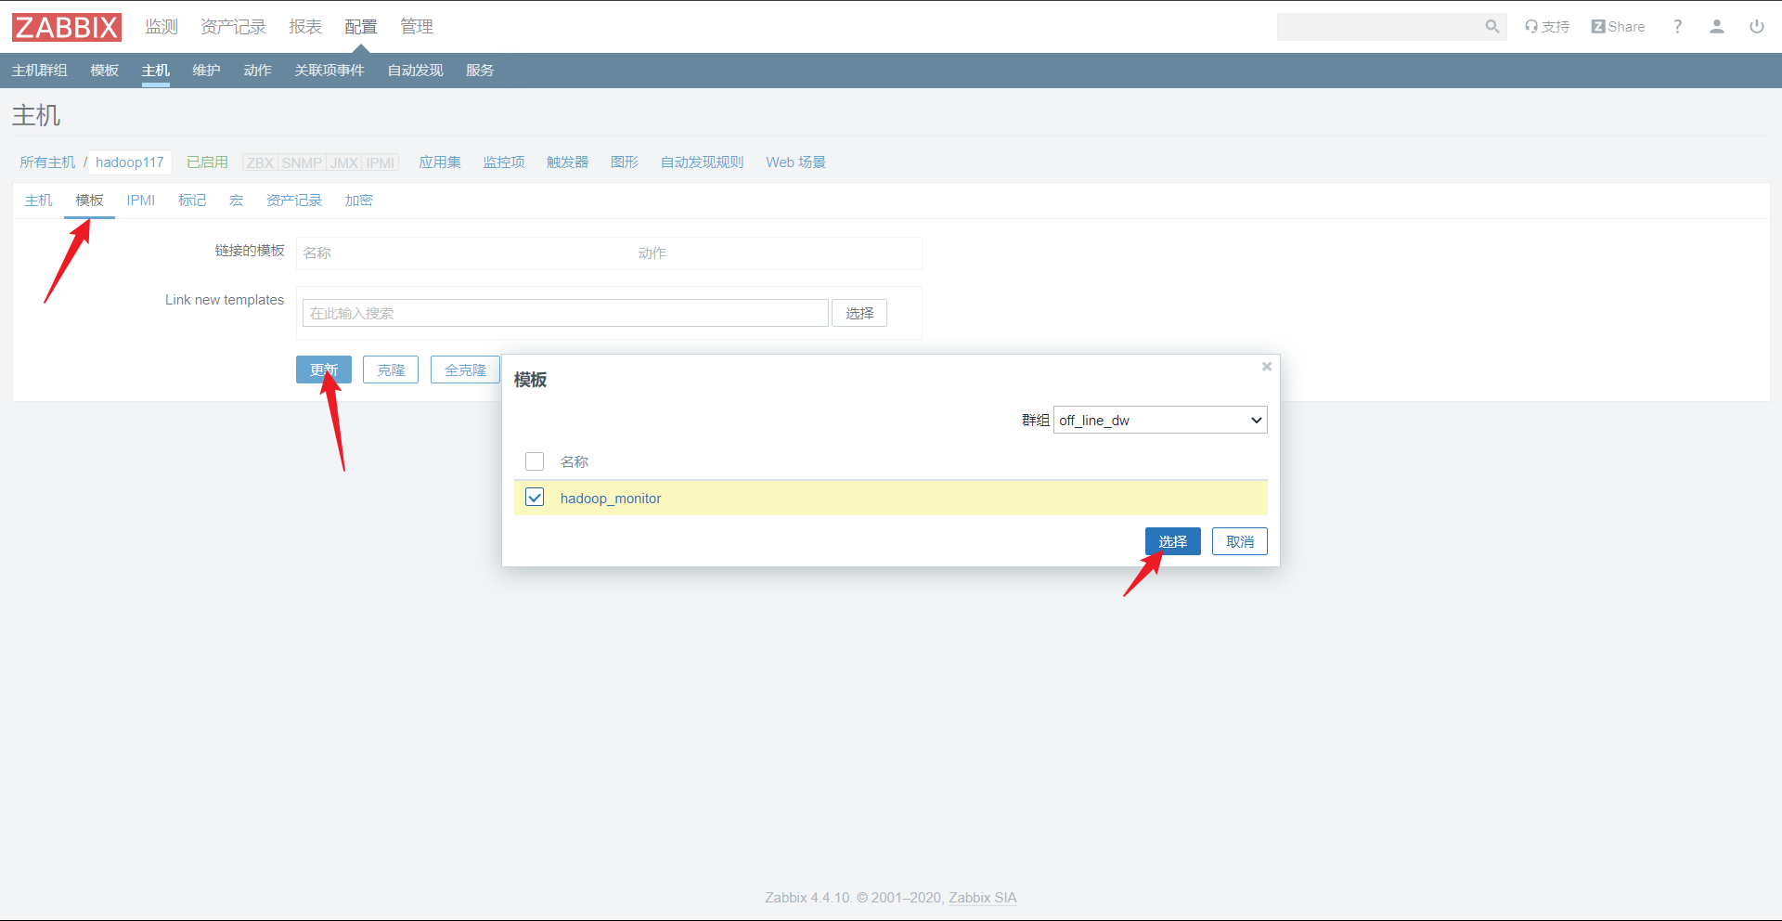Screen dimensions: 1782x921
Task: Open the user profile icon
Action: pyautogui.click(x=1717, y=27)
